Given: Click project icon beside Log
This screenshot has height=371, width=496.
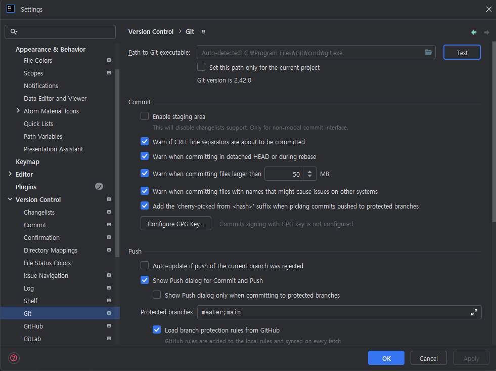Looking at the screenshot, I should pos(109,288).
